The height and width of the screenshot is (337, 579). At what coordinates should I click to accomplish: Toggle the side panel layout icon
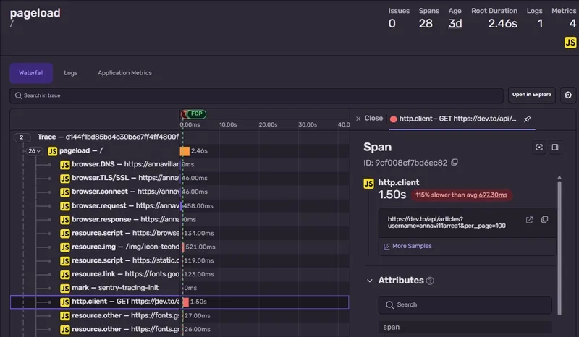(554, 148)
